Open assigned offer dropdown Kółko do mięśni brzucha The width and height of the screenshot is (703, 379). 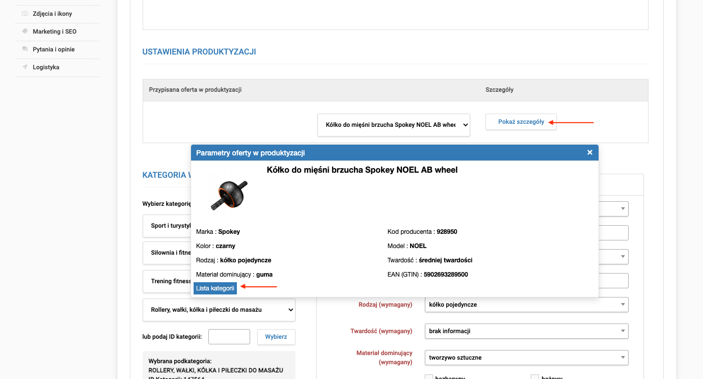click(x=394, y=125)
